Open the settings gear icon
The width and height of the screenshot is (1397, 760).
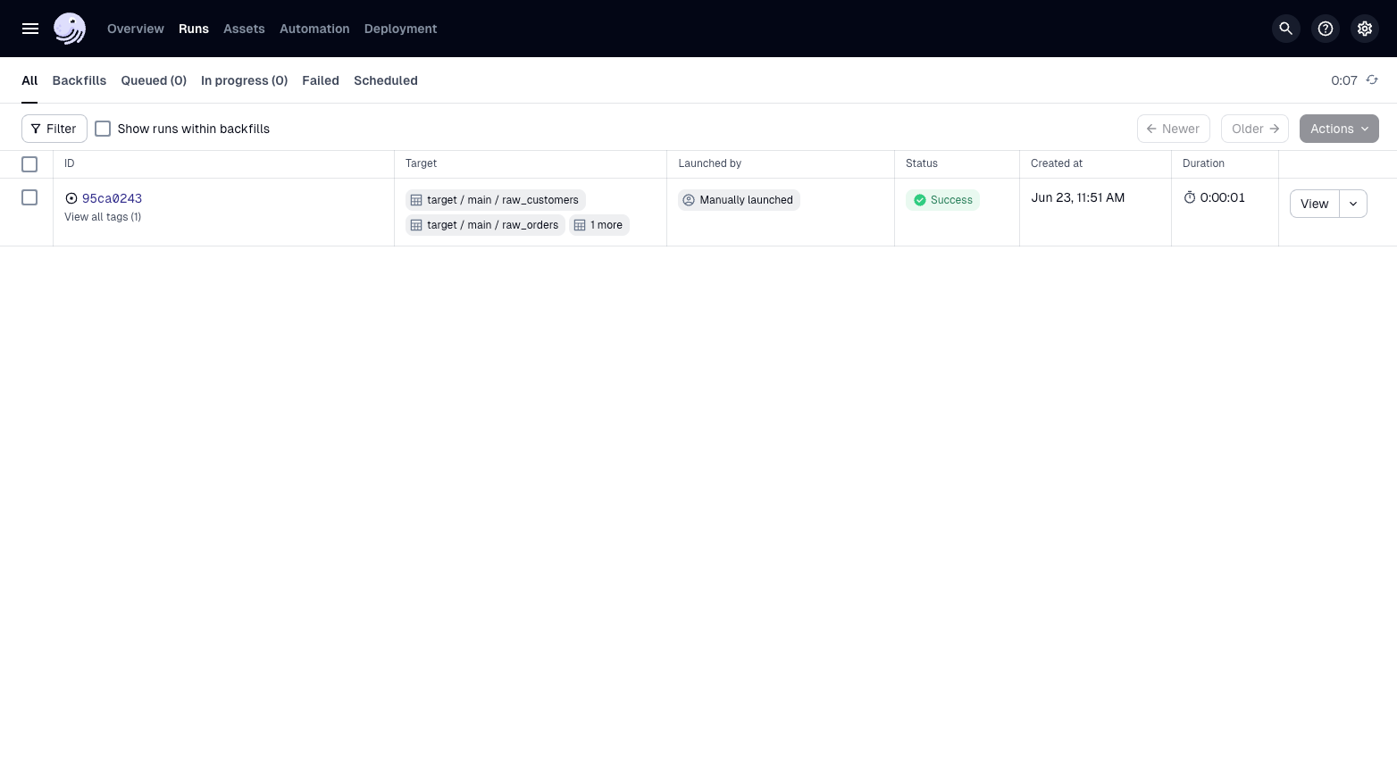1364,29
